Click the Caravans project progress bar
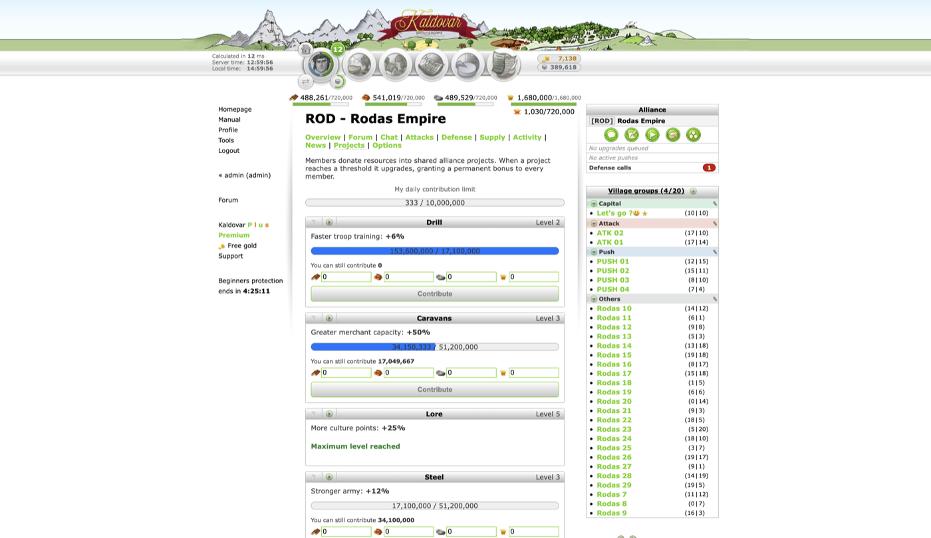Image resolution: width=931 pixels, height=538 pixels. (x=435, y=346)
